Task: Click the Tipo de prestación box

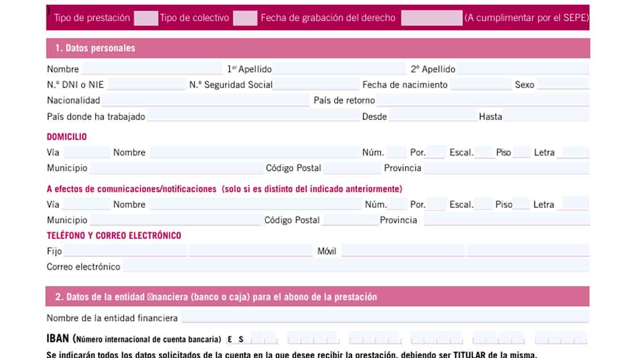Action: pyautogui.click(x=145, y=18)
